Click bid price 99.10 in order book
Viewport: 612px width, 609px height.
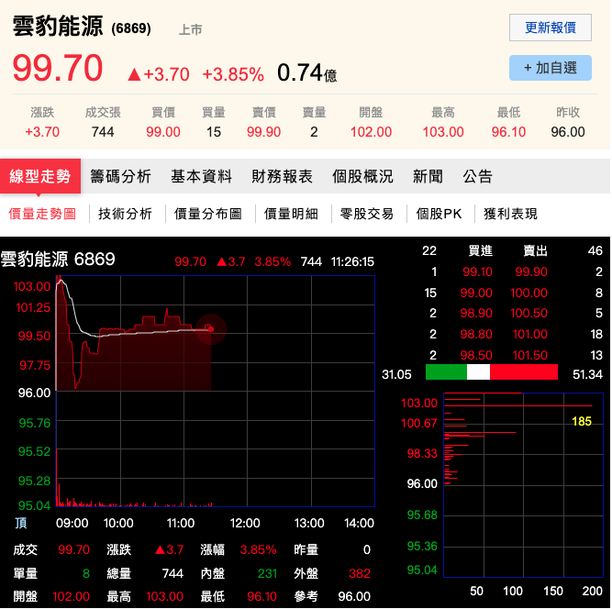[x=477, y=271]
